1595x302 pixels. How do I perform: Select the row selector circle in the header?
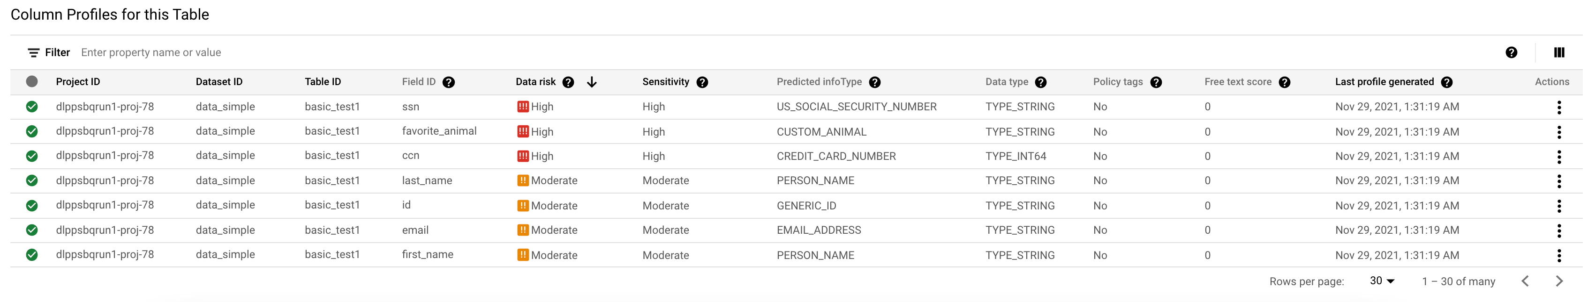[x=33, y=81]
